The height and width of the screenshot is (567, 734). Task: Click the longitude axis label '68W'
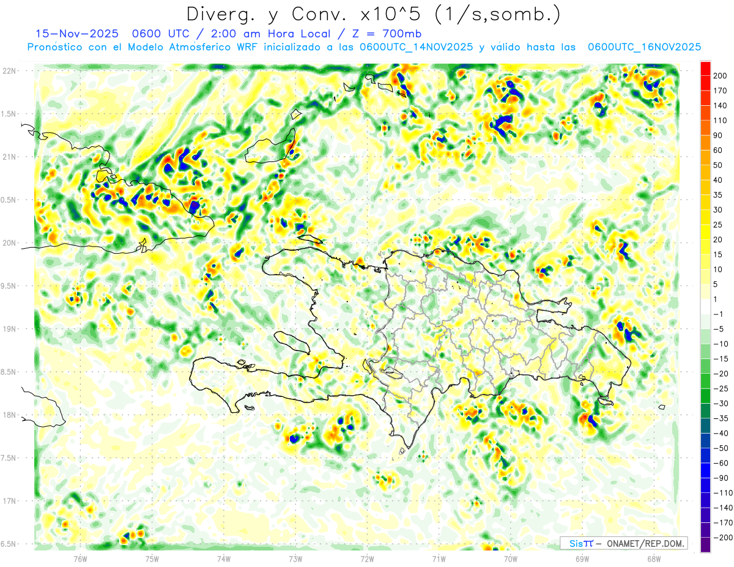[654, 559]
